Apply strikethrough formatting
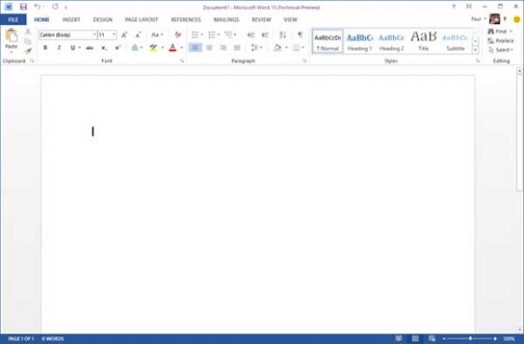Image resolution: width=524 pixels, height=344 pixels. [89, 48]
